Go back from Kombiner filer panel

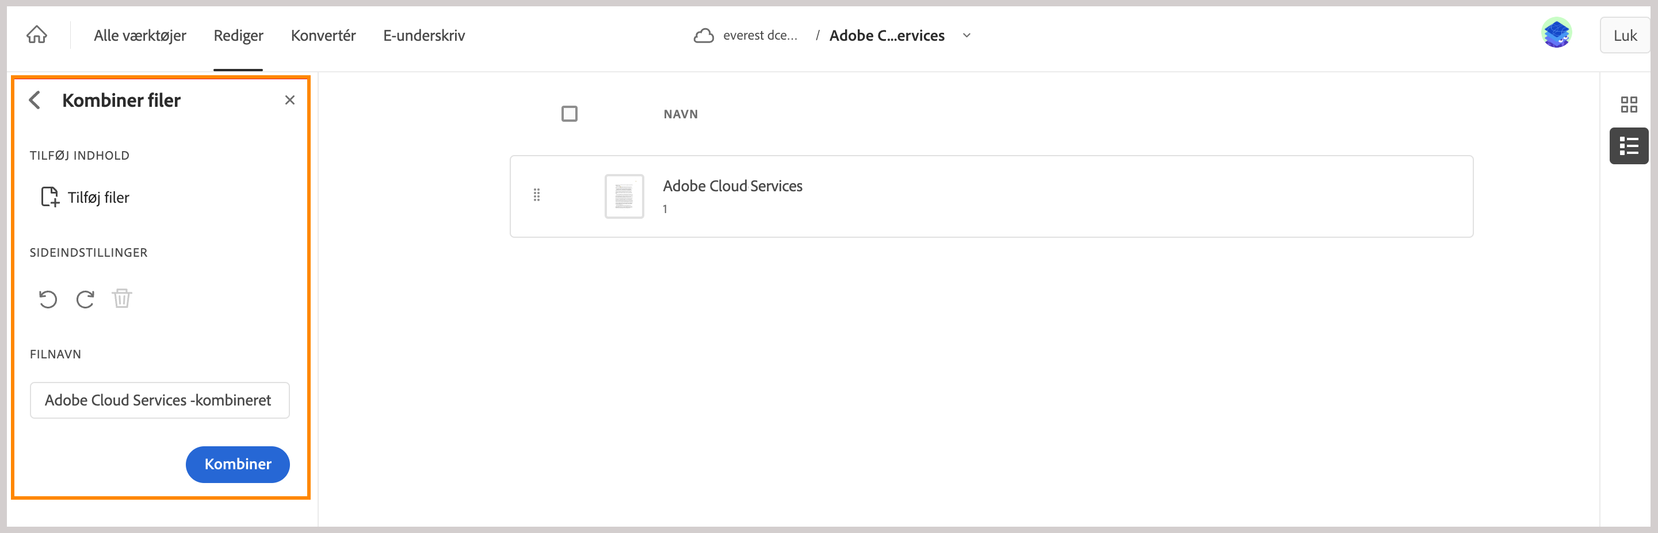36,100
